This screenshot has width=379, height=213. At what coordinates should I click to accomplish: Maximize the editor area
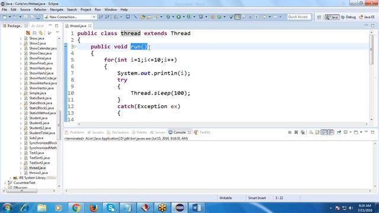[372, 25]
